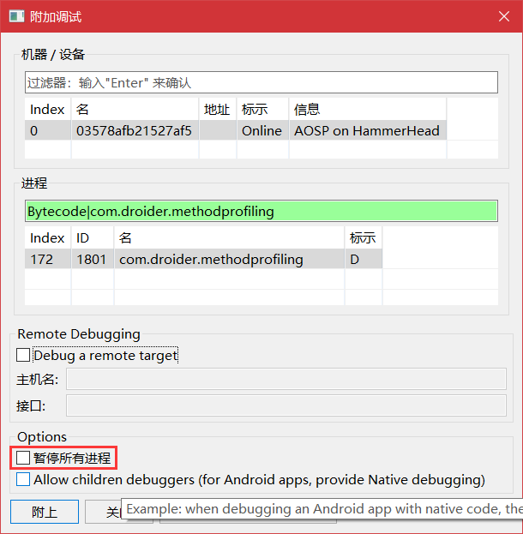Enable Debug a remote target checkbox
The image size is (523, 534).
23,355
